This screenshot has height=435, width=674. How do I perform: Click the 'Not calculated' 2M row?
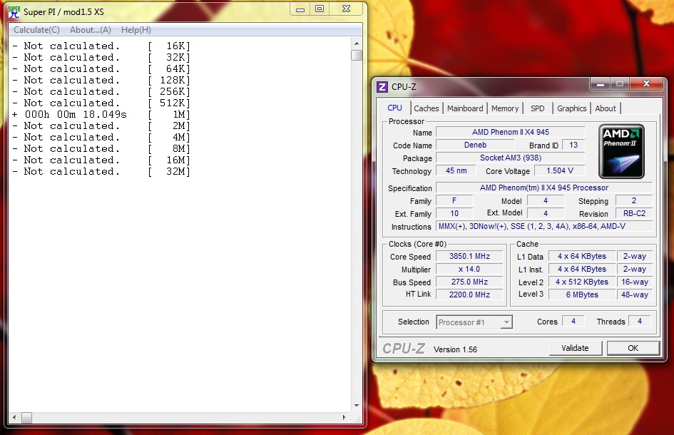(x=101, y=126)
